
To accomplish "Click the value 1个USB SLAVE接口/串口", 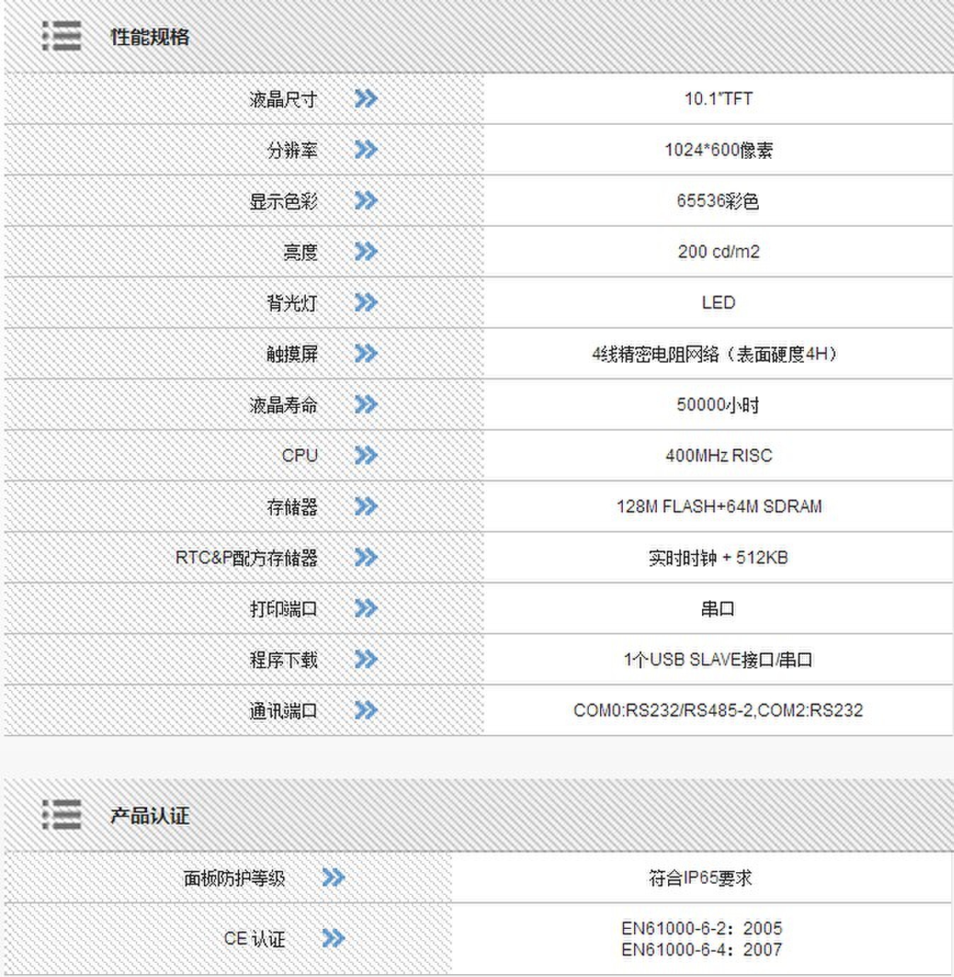I will [x=718, y=660].
